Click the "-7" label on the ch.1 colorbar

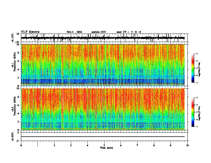point(196,83)
